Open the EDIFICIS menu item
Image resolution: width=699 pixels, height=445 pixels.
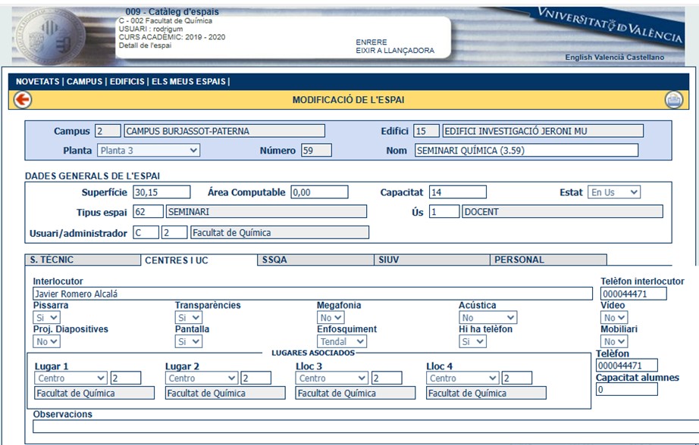[127, 82]
